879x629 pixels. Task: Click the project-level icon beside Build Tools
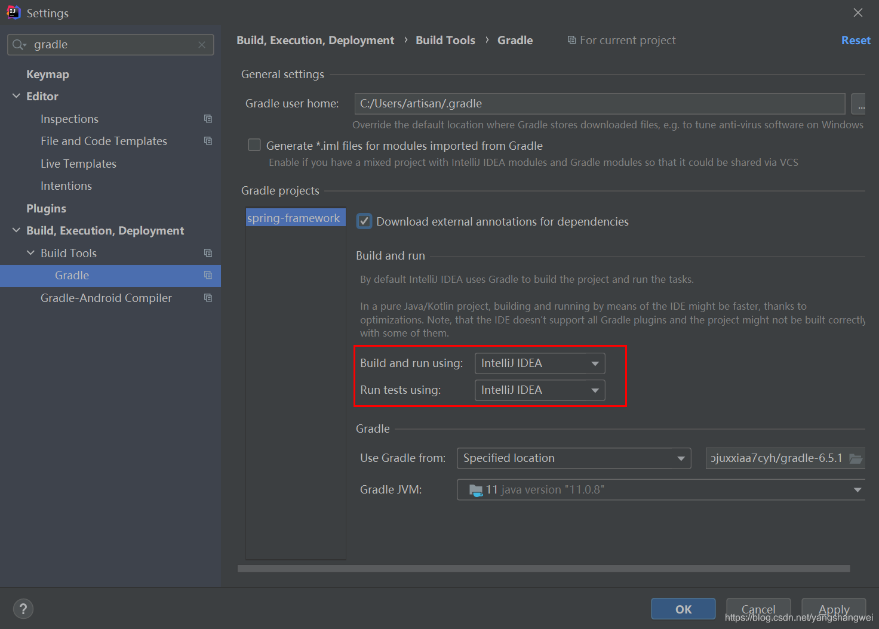pyautogui.click(x=208, y=253)
